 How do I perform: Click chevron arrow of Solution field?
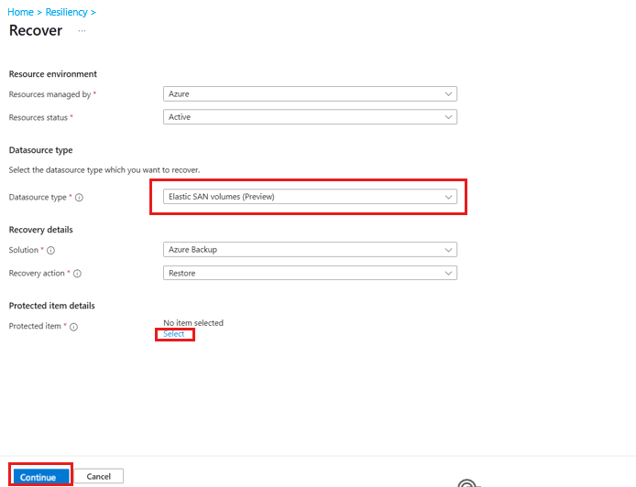[x=448, y=250]
